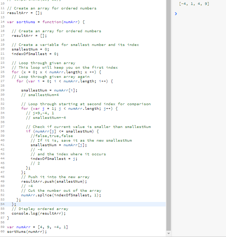Click the console prompt chevron
The width and height of the screenshot is (226, 237).
coord(176,14)
